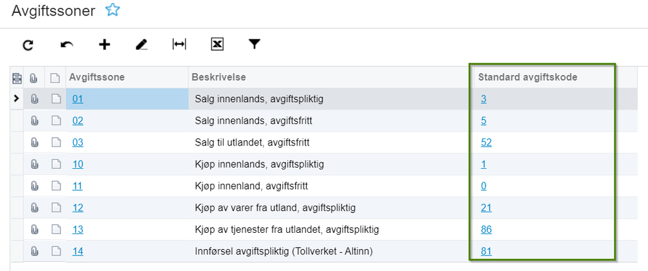Open the filter funnel icon
This screenshot has width=648, height=271.
coord(255,45)
